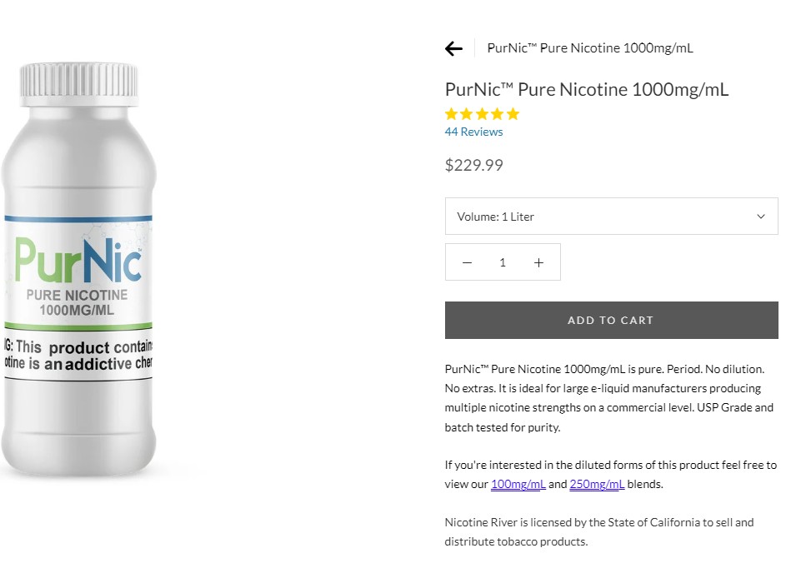Click the back arrow icon
791x568 pixels.
(453, 48)
